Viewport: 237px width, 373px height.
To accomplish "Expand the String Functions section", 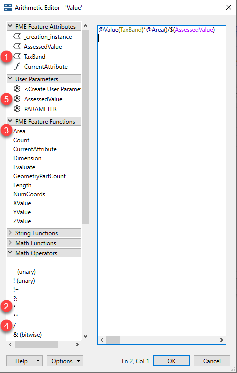I will coord(10,233).
